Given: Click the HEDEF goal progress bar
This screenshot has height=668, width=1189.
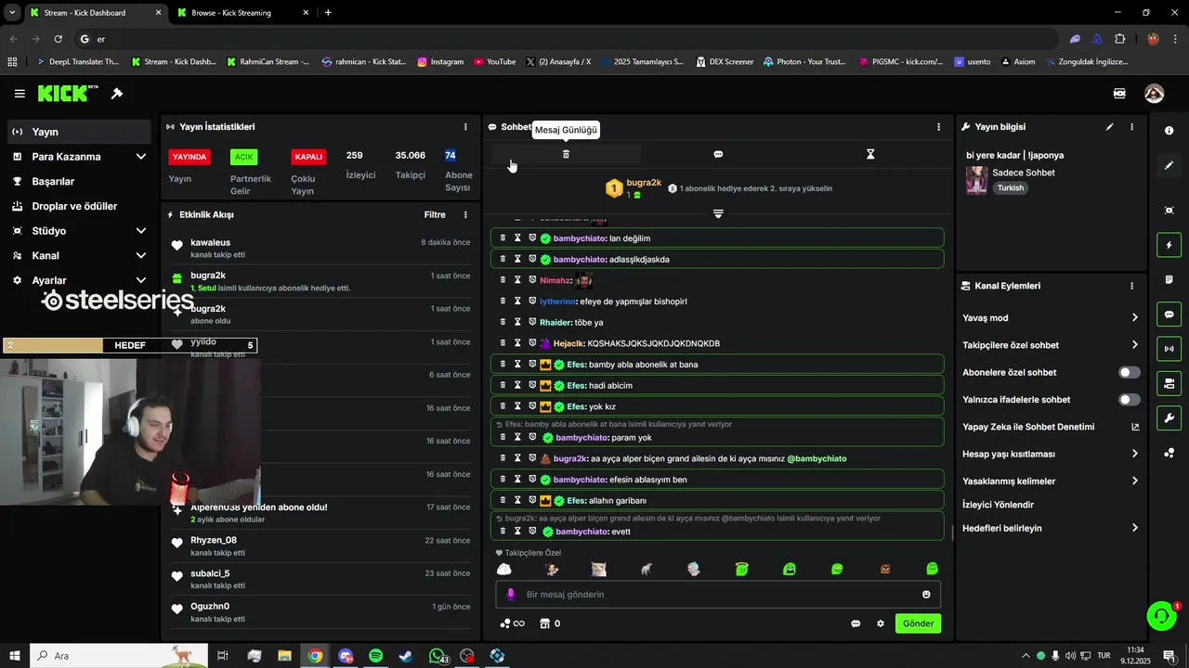Looking at the screenshot, I should [130, 345].
